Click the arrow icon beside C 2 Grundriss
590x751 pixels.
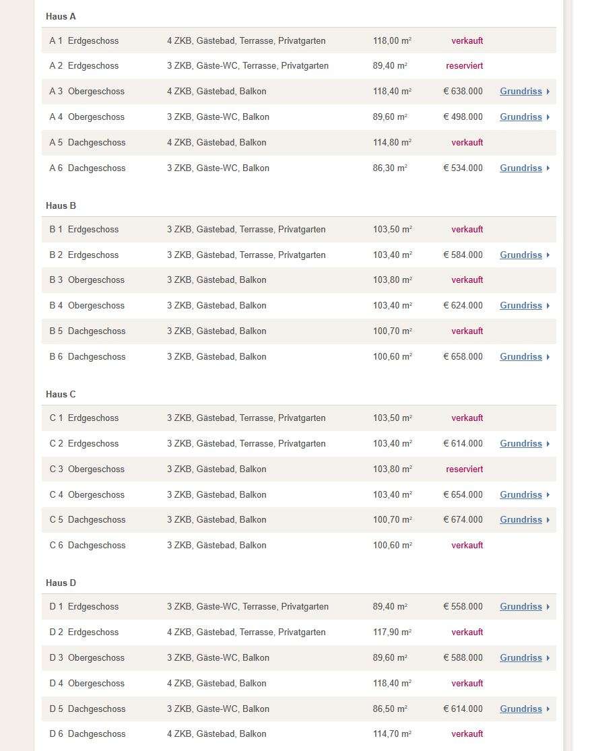pyautogui.click(x=548, y=444)
